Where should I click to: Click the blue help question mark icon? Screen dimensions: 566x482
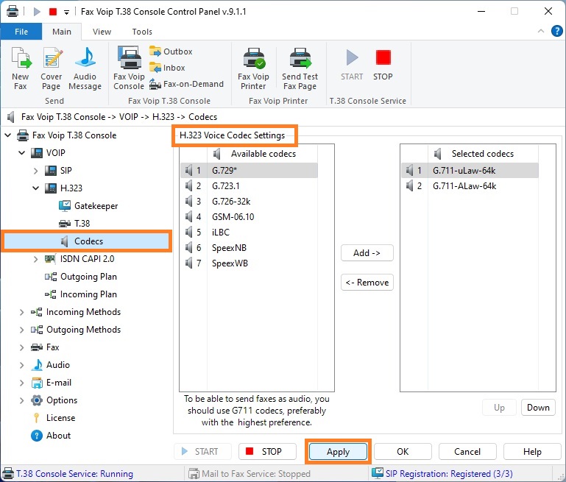coord(557,32)
